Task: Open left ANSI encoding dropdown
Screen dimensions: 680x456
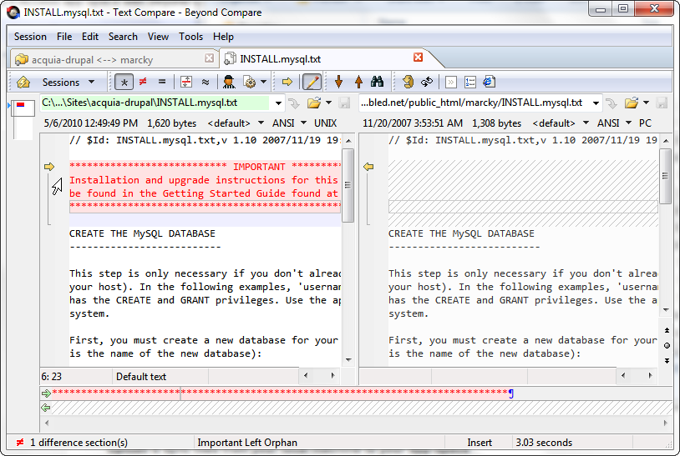Action: 289,123
